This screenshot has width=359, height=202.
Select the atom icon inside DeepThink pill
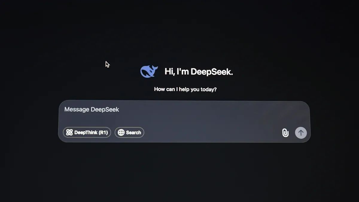[x=69, y=132]
